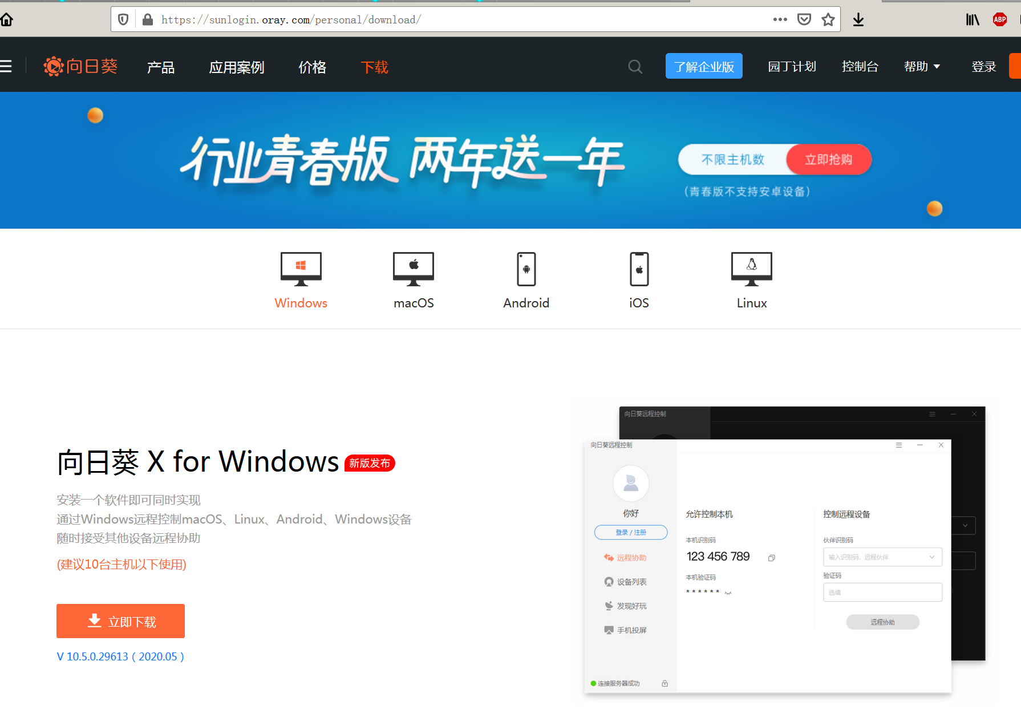Open the 园丁计划 link
1021x714 pixels.
792,67
